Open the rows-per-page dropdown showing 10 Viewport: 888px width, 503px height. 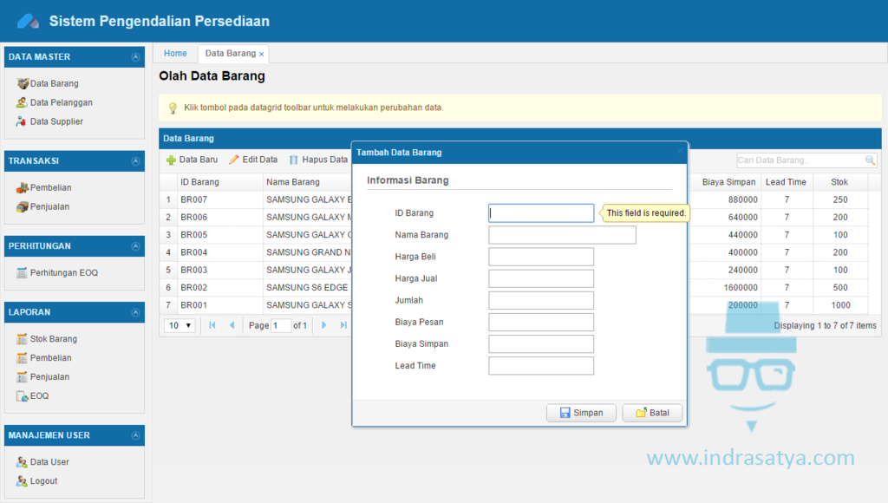click(x=179, y=324)
